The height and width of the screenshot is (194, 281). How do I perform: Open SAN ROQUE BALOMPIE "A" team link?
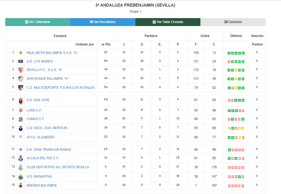tap(47, 79)
